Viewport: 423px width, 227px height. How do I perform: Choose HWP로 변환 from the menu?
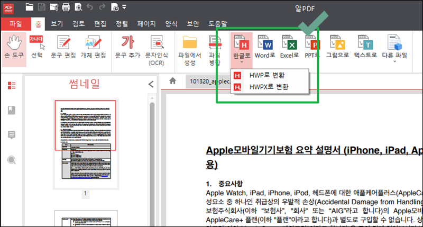270,75
